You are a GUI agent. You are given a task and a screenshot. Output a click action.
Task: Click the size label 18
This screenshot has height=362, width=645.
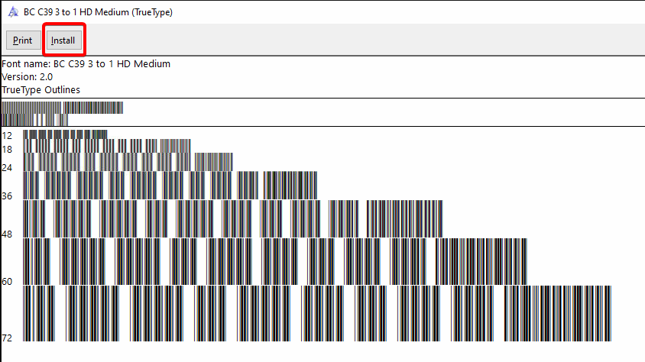pos(7,150)
